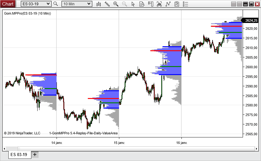Click the 2565,00 price axis label
This screenshot has width=261, height=161.
[x=251, y=134]
